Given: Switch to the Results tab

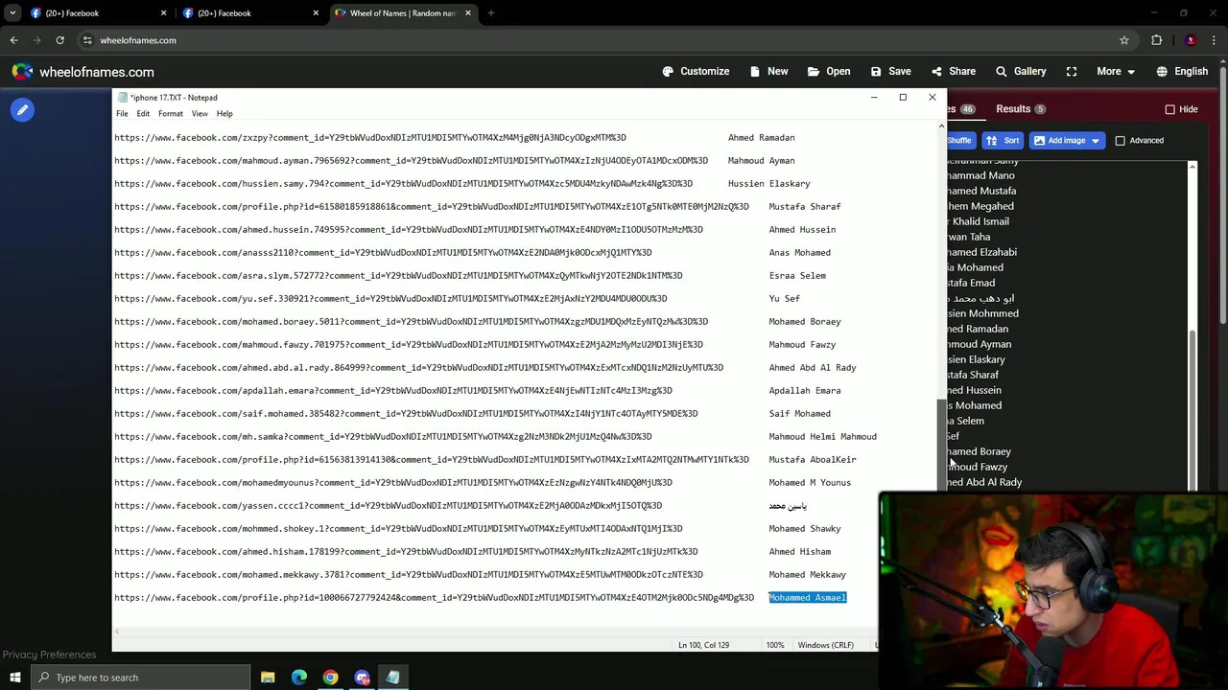Looking at the screenshot, I should [x=1021, y=109].
